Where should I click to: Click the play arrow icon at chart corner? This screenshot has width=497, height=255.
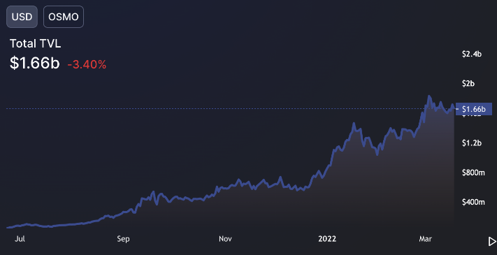(492, 242)
